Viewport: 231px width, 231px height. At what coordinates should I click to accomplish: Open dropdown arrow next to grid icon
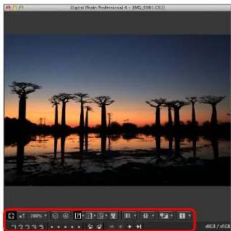(x=153, y=216)
